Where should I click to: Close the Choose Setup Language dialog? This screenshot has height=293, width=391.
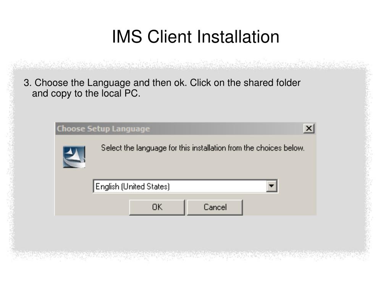[309, 128]
